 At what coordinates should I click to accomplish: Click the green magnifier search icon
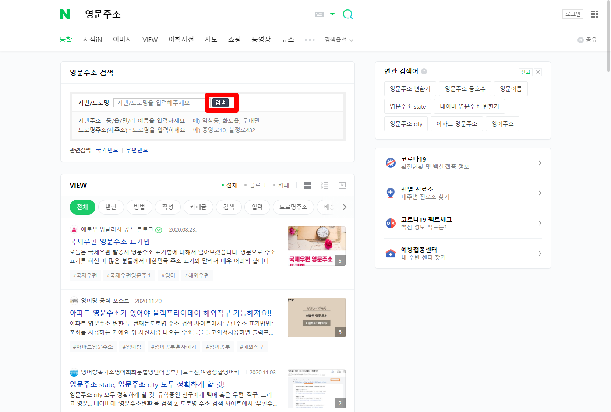point(348,14)
